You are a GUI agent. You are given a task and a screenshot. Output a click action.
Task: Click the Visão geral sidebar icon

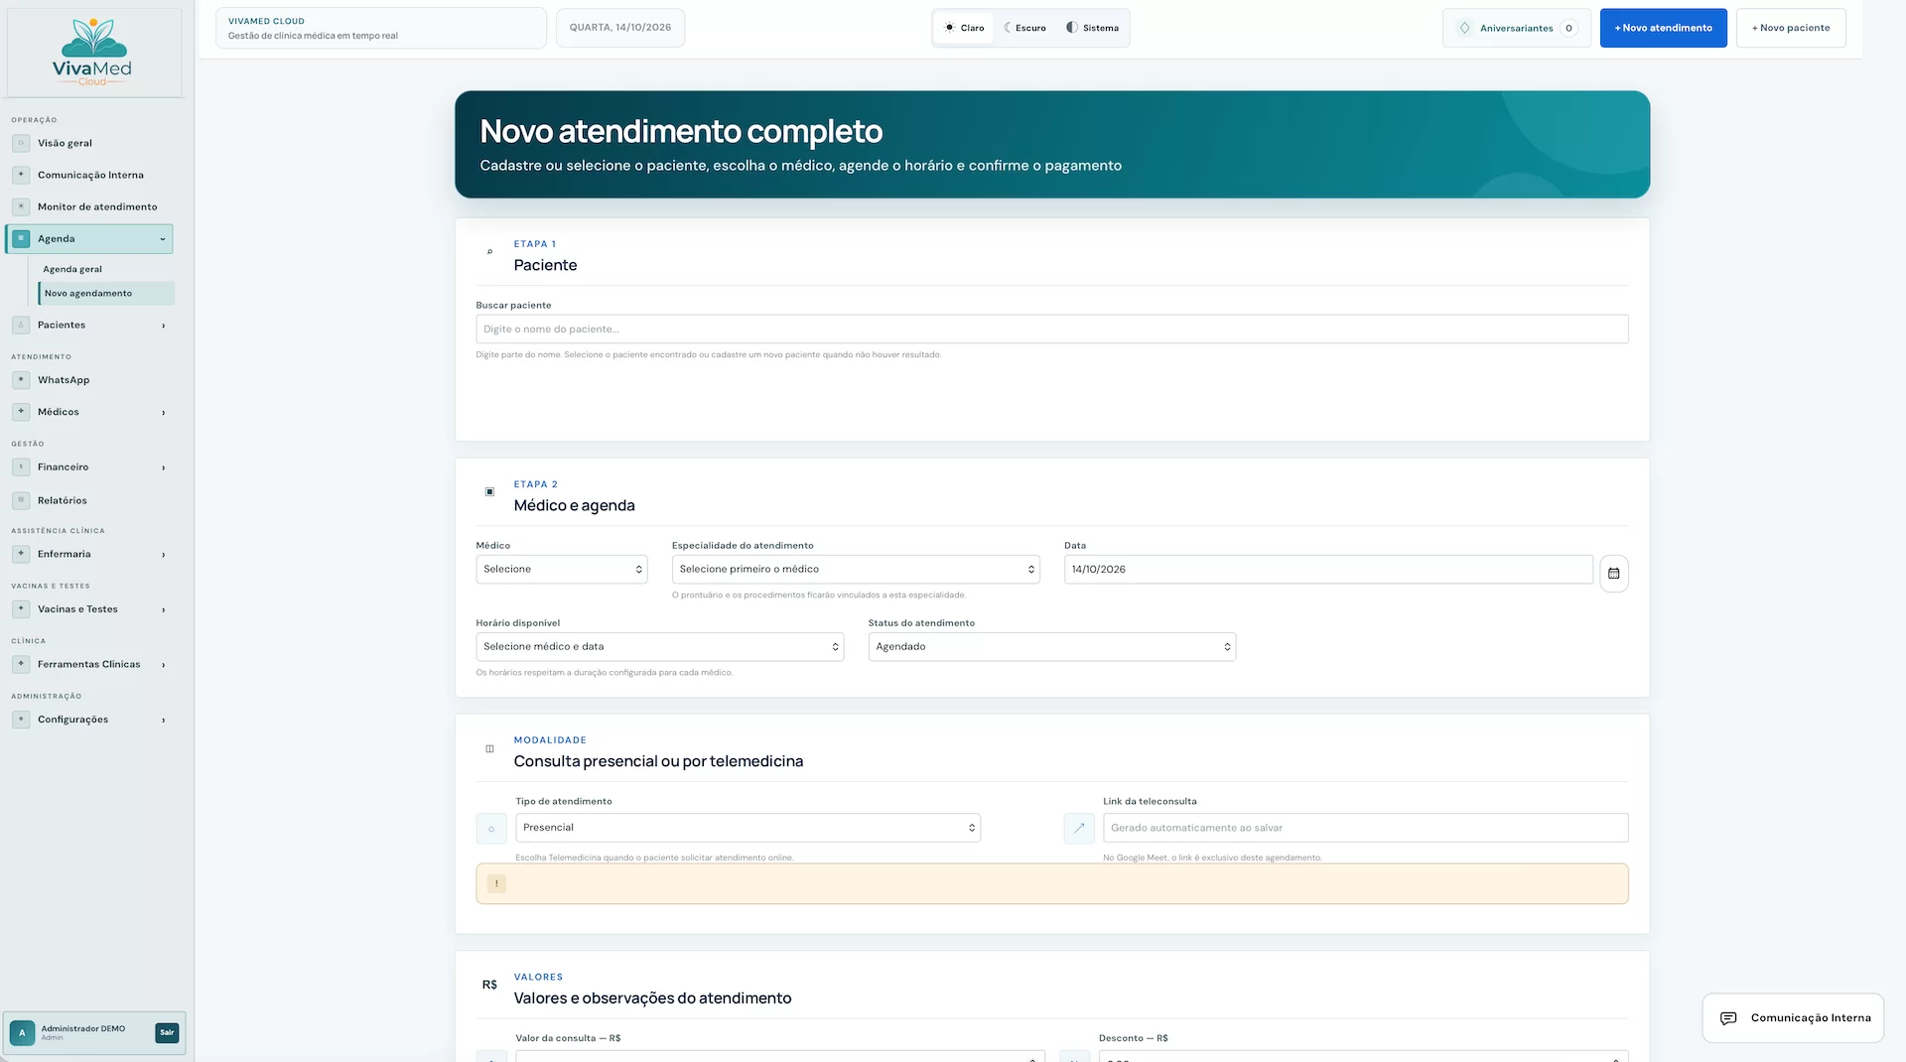coord(21,143)
